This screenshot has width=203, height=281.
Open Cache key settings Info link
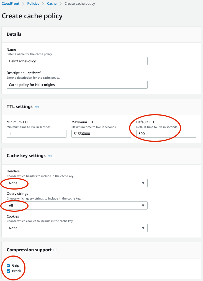[x=49, y=156]
